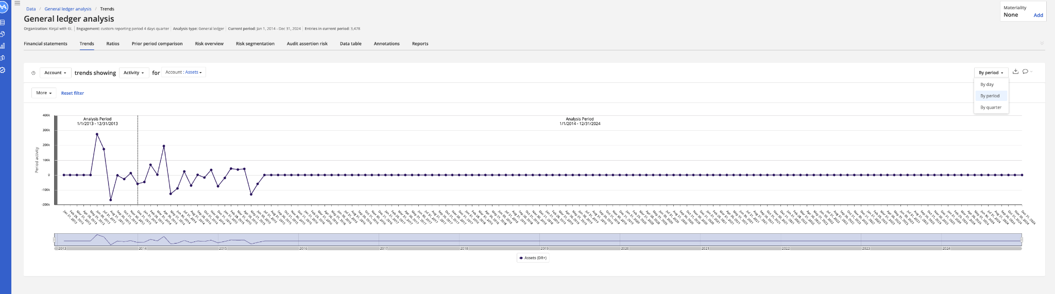Open the Audit assertion risk tab
Viewport: 1055px width, 294px height.
click(307, 44)
